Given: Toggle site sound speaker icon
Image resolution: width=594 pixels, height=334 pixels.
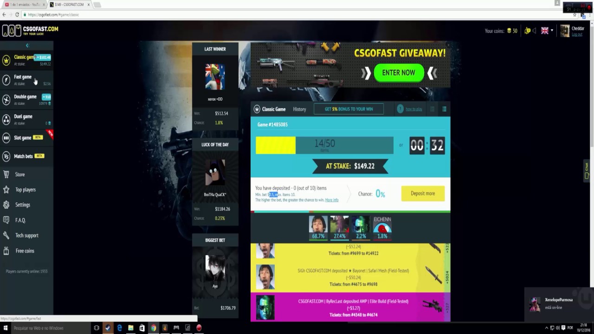Looking at the screenshot, I should 535,31.
